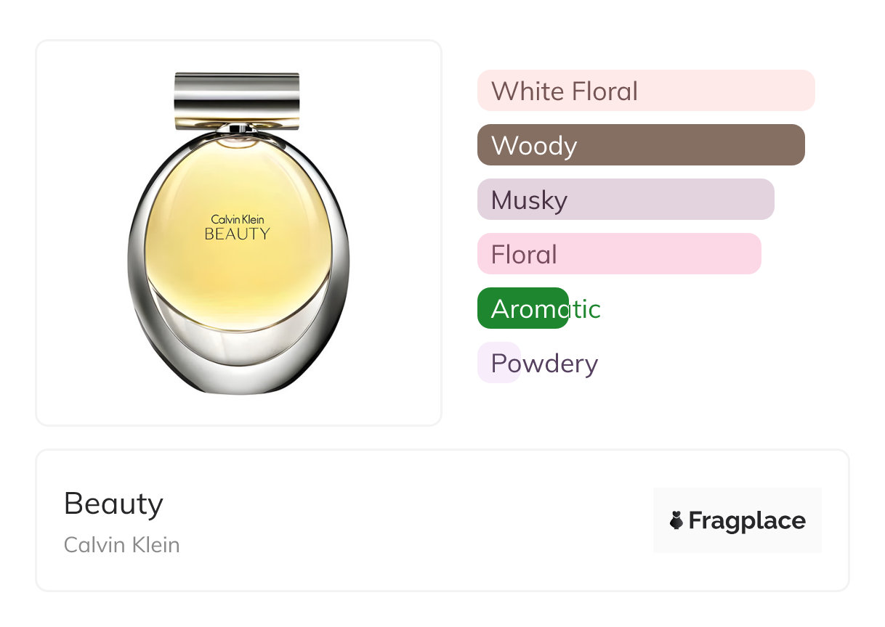Click the 'White Floral' text label
Screen dimensions: 885x627
pos(565,91)
